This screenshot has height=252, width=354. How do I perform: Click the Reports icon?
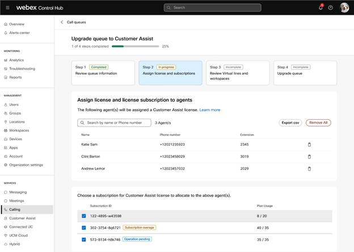6,77
